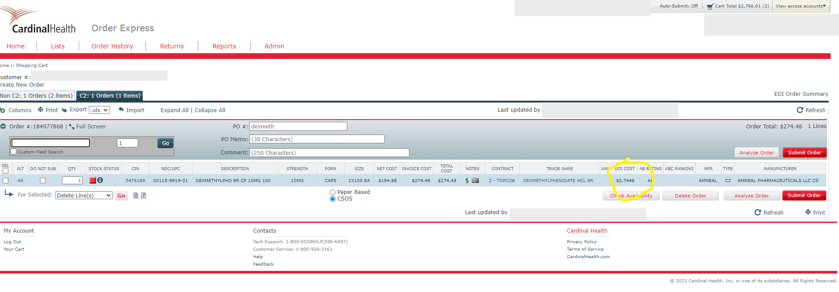Open View across accounts dropdown
Viewport: 839px width, 292px height.
pos(801,6)
